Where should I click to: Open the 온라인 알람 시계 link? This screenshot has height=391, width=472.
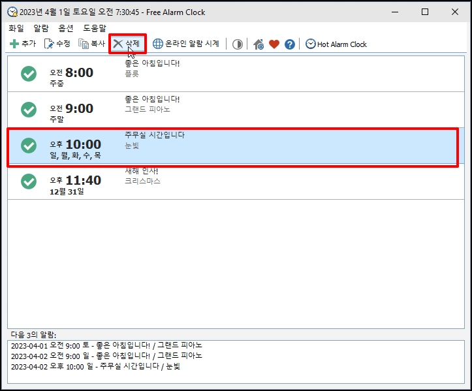185,44
